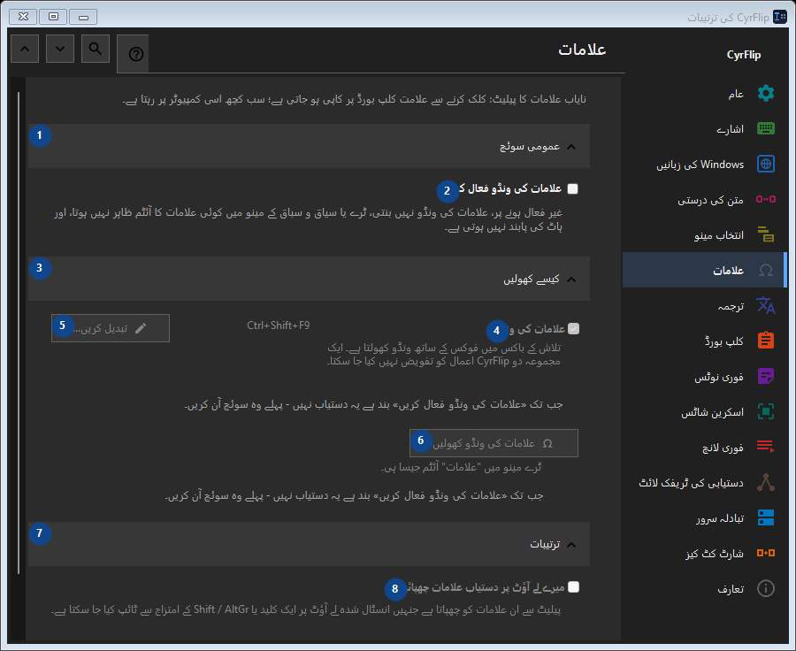Click the red lines icon for فوری لانچ

click(x=766, y=447)
